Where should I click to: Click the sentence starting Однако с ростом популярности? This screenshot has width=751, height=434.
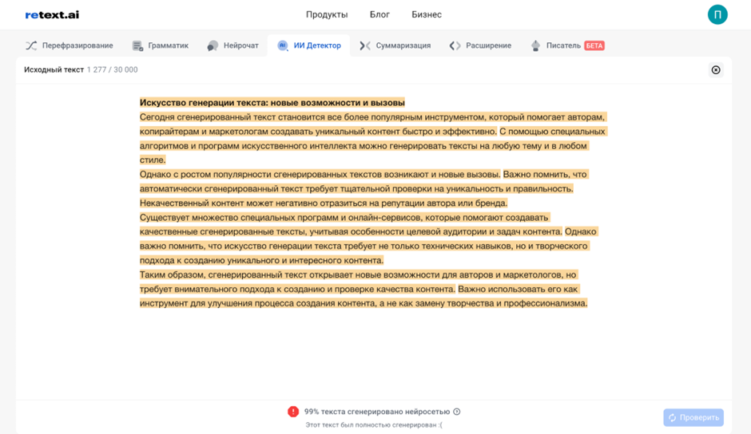[320, 174]
